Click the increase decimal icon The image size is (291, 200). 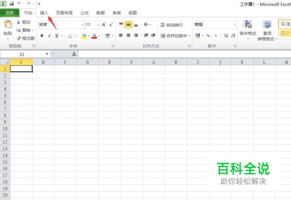226,35
